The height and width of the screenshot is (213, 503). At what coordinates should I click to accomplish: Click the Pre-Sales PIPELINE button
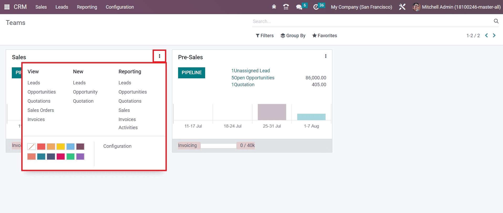click(191, 73)
